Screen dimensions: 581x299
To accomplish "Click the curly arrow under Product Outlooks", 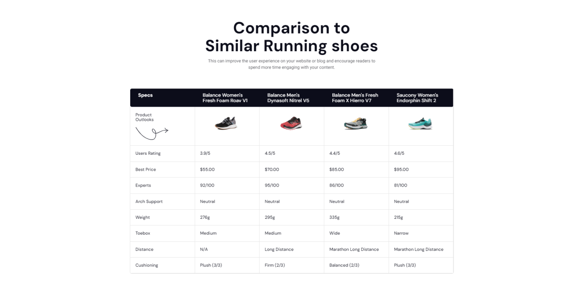I will coord(152,132).
